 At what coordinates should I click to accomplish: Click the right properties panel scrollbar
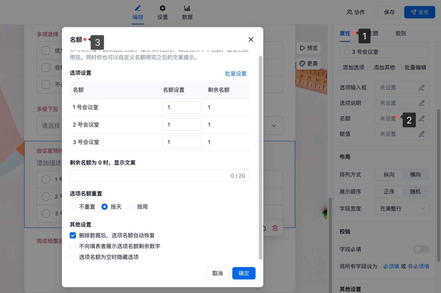pos(439,185)
